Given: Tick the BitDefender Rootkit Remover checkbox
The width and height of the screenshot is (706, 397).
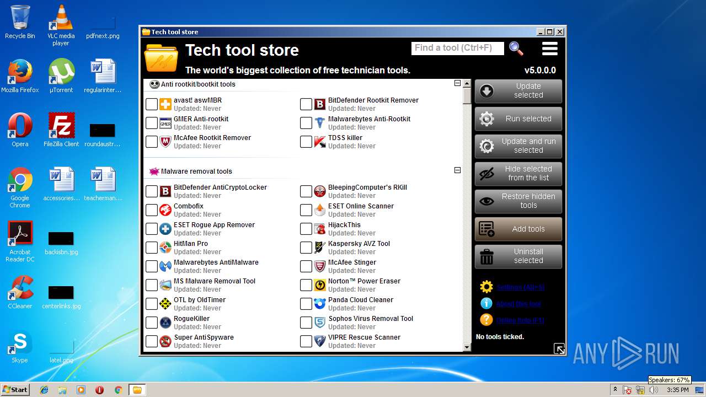Looking at the screenshot, I should pos(306,104).
